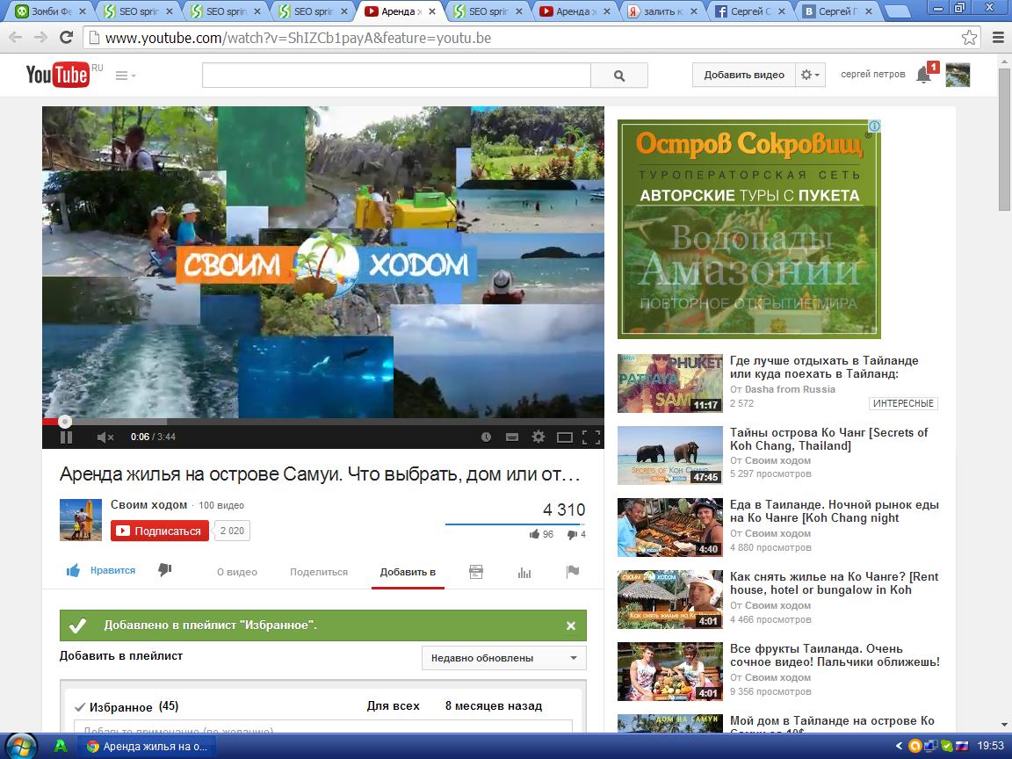Go back with the browser back arrow
Viewport: 1012px width, 759px height.
click(16, 38)
